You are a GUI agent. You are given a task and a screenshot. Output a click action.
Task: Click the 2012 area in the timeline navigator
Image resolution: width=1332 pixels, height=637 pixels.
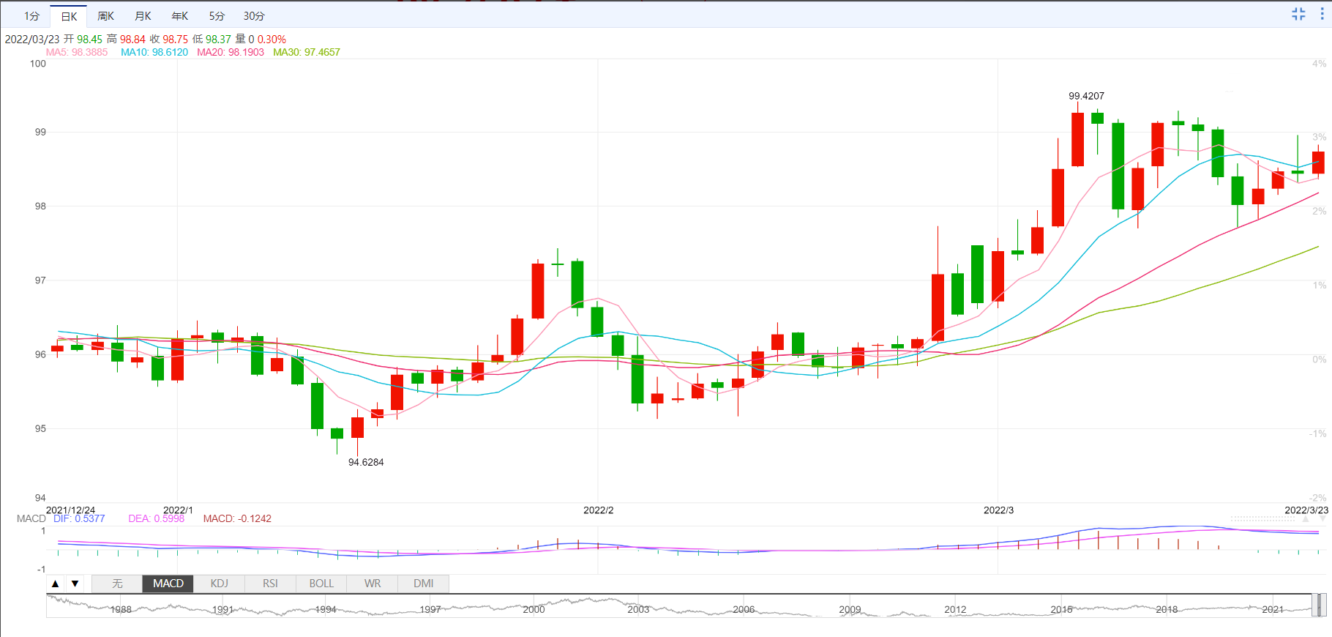click(955, 609)
